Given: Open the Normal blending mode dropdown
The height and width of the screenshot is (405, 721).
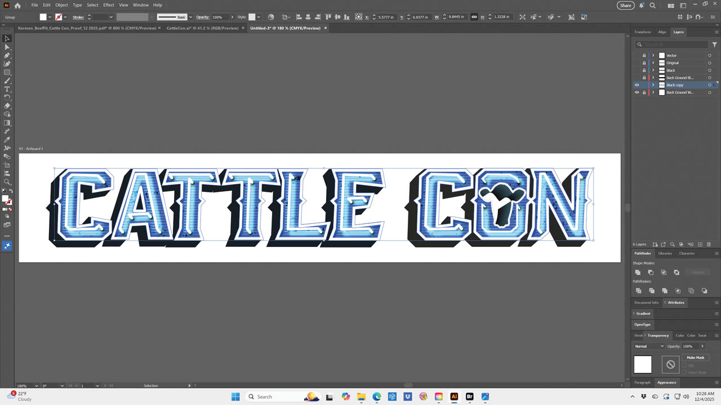Looking at the screenshot, I should pyautogui.click(x=649, y=346).
